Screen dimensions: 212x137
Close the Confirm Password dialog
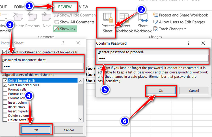(203, 43)
